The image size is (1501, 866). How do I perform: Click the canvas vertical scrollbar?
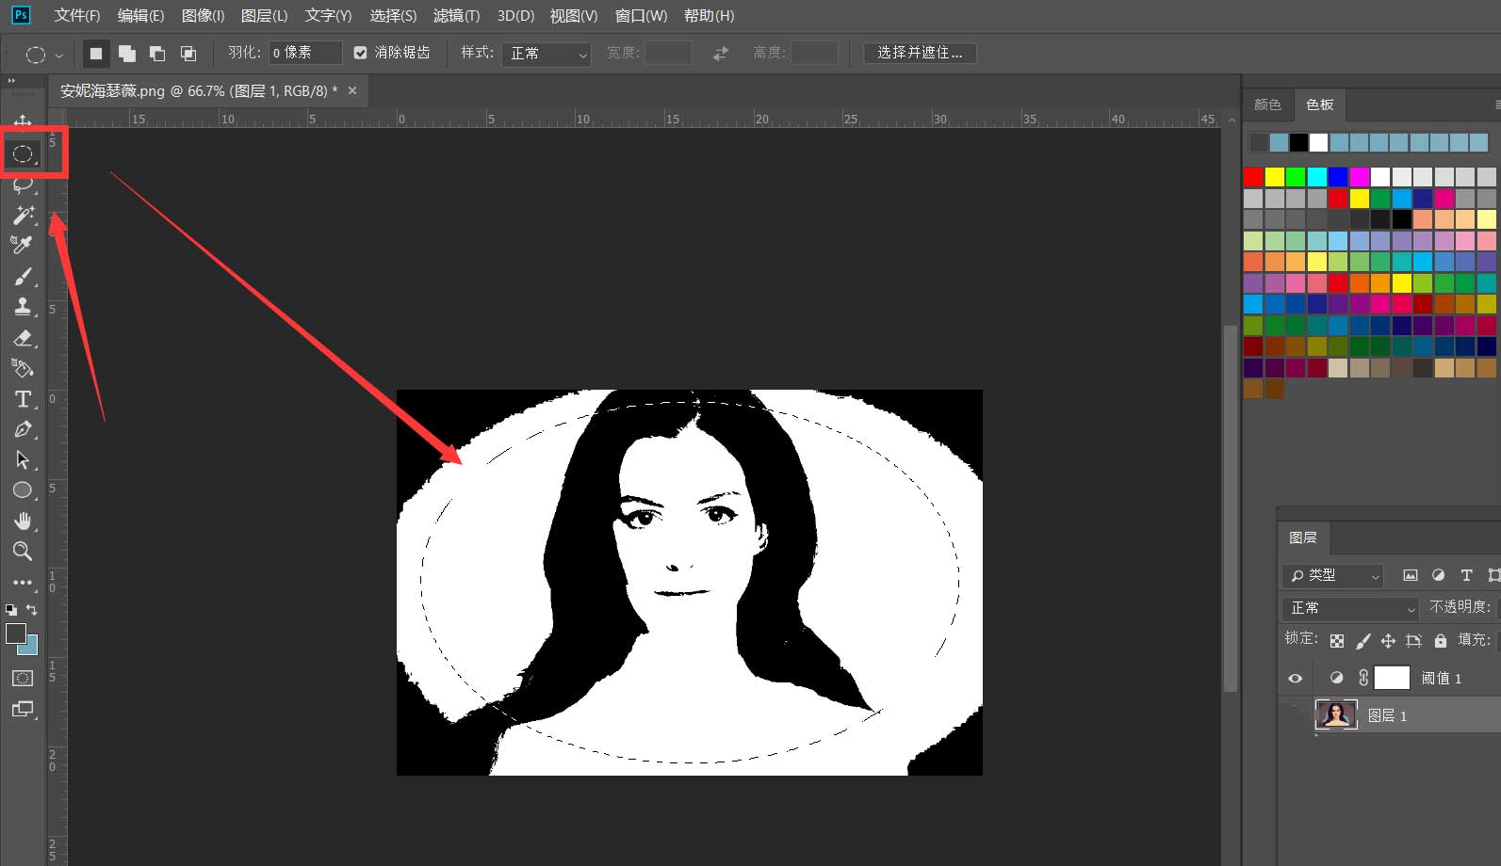coord(1231,508)
